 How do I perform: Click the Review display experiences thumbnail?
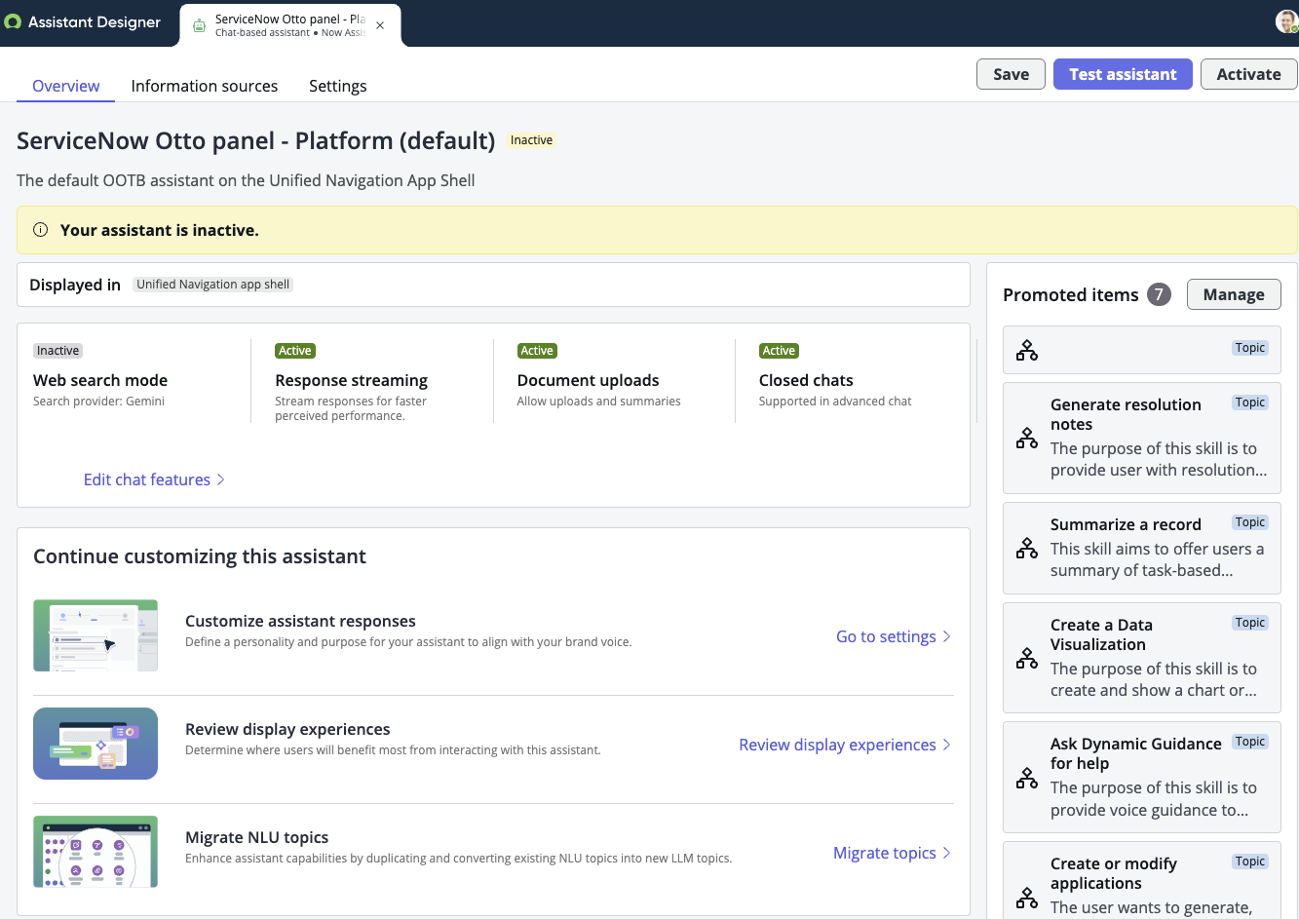(96, 744)
